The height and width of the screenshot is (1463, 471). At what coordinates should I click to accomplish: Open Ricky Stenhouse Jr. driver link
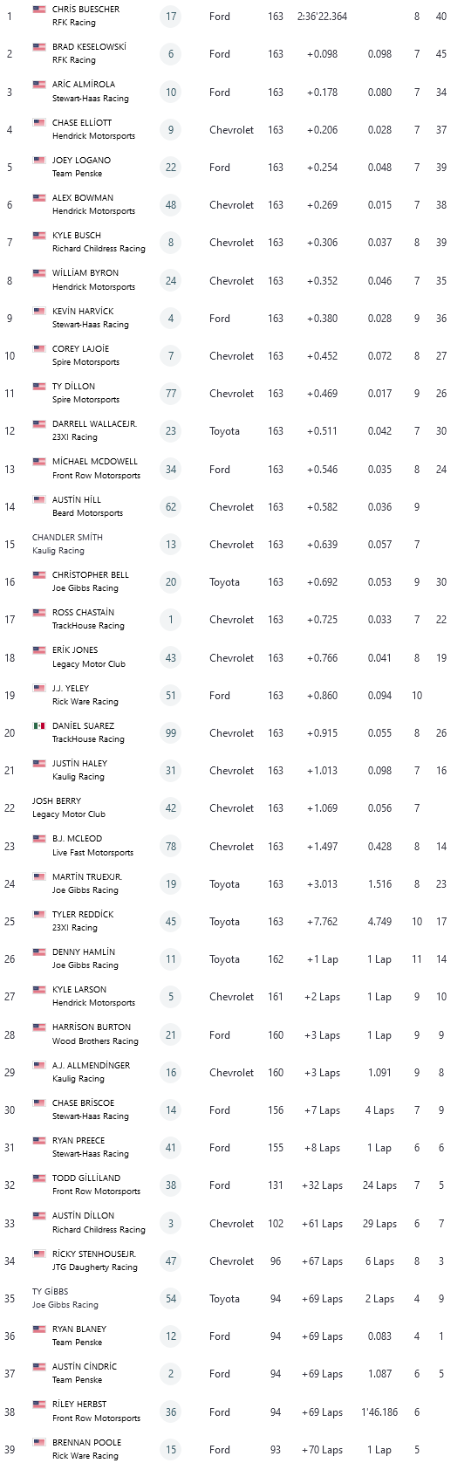coord(94,1254)
